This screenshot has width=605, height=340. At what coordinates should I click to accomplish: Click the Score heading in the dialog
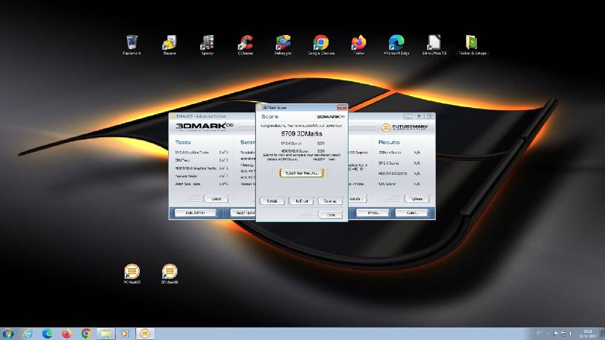tap(270, 117)
